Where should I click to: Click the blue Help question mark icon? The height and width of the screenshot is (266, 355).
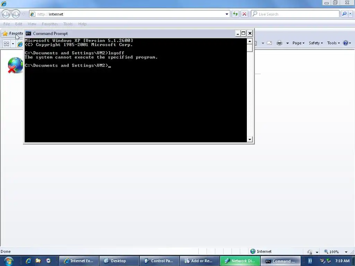coord(346,43)
